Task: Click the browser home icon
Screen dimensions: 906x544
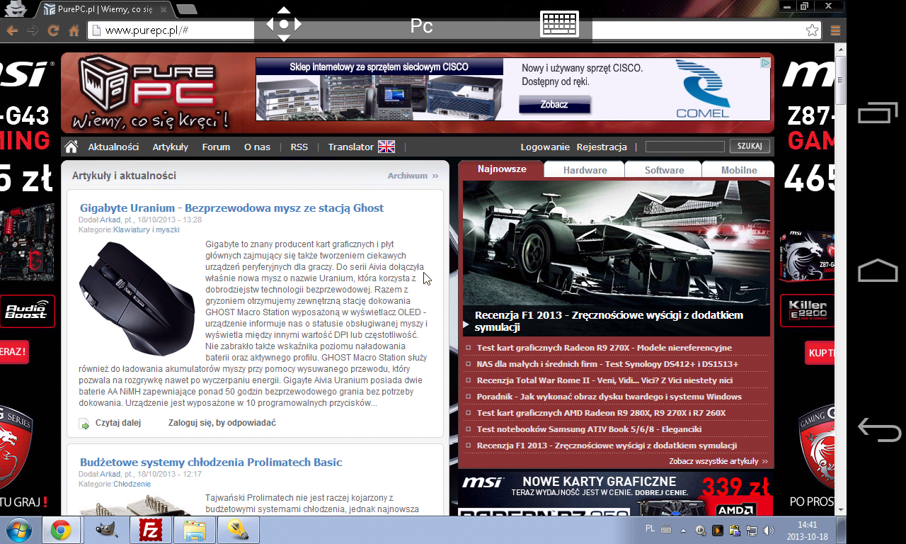Action: pyautogui.click(x=74, y=30)
